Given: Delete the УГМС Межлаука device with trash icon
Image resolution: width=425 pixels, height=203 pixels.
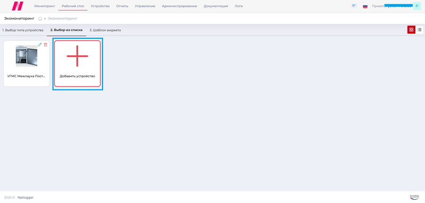Looking at the screenshot, I should pyautogui.click(x=46, y=45).
